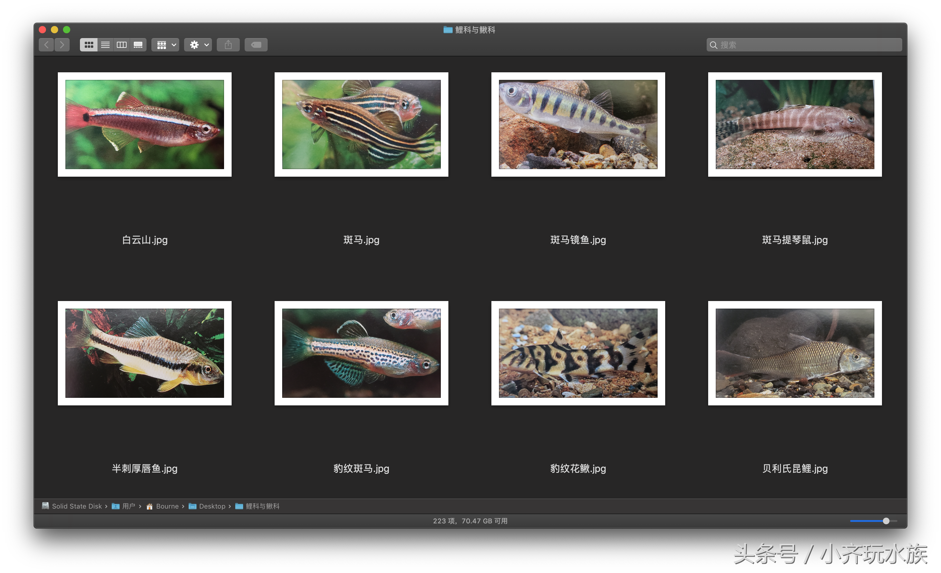The image size is (941, 573).
Task: Select the 半刺厚唇鱼.jpg thumbnail image
Action: tap(145, 353)
